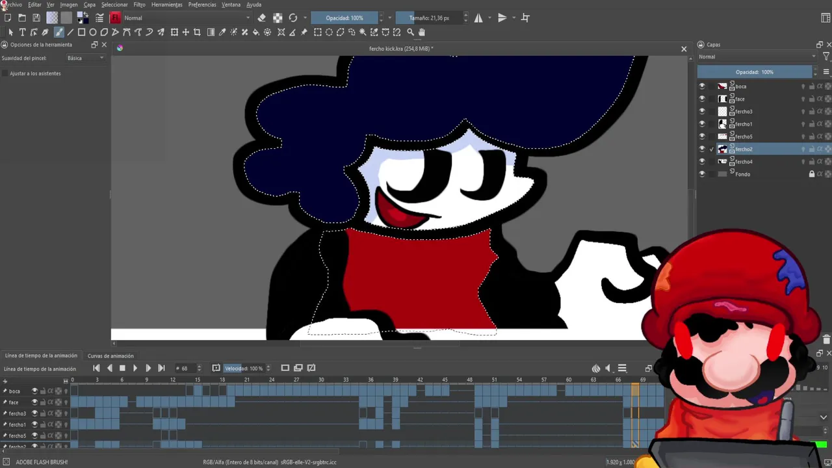
Task: Expand the gradient and pattern presets button
Action: (52, 18)
